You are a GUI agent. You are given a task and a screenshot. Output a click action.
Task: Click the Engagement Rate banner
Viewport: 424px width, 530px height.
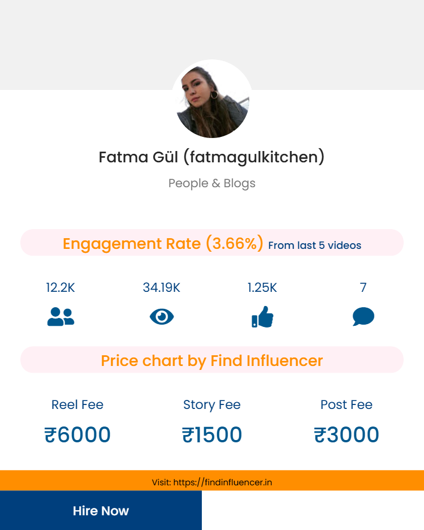point(212,243)
